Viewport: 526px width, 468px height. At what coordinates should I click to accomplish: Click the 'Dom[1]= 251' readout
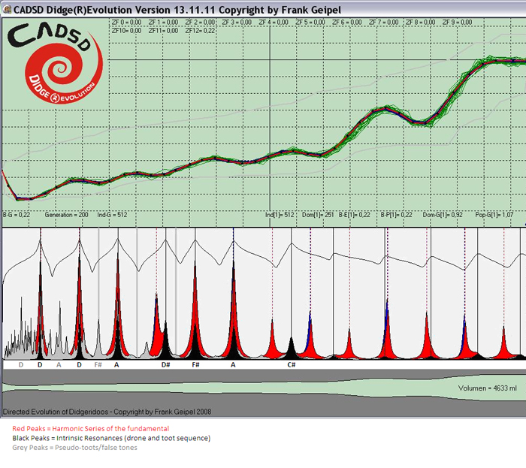pyautogui.click(x=318, y=215)
